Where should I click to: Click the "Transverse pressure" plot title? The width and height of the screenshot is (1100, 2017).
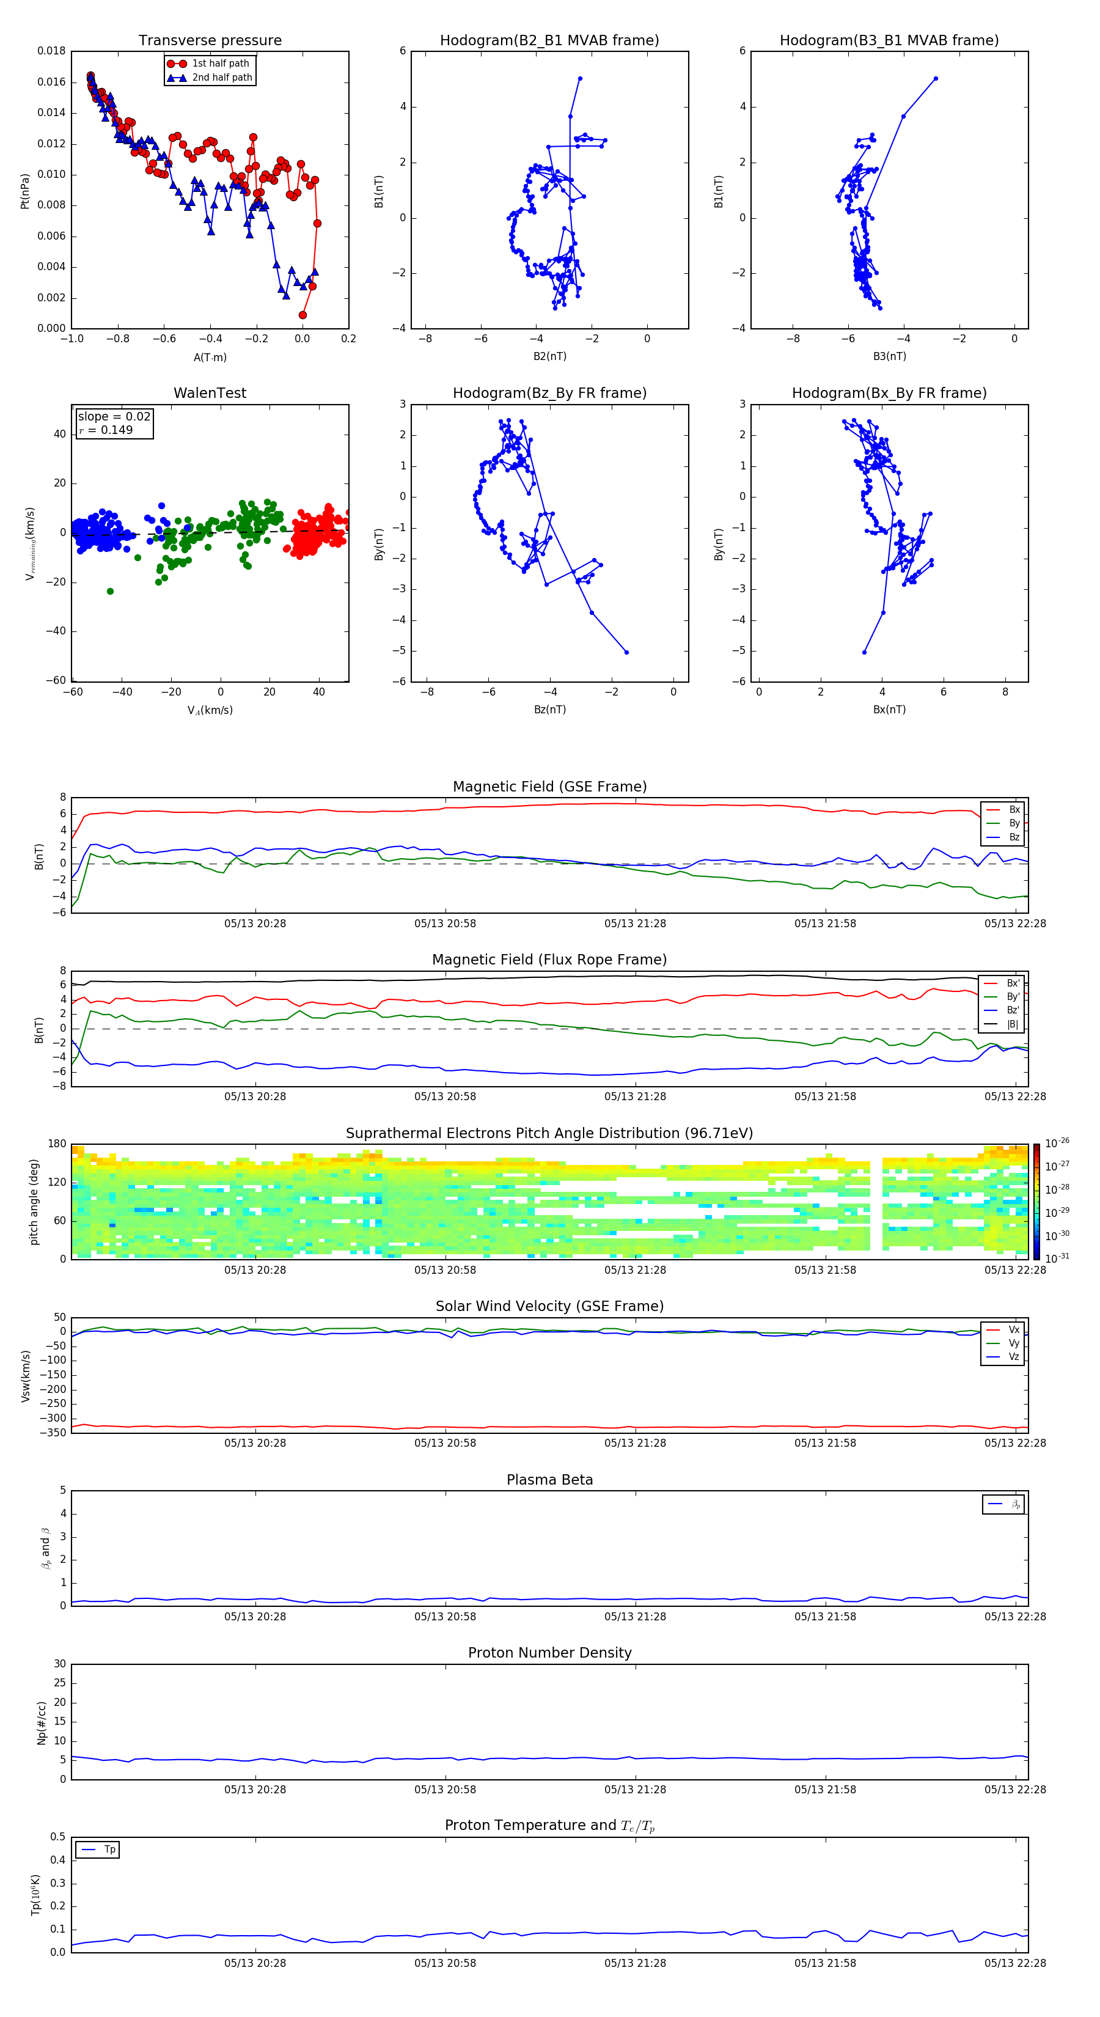(210, 40)
